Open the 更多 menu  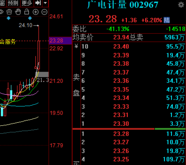[x=27, y=3]
